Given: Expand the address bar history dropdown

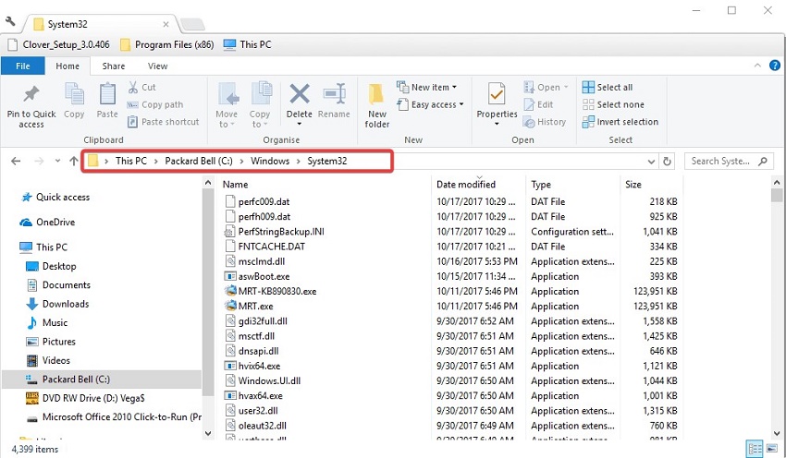Looking at the screenshot, I should click(x=649, y=161).
